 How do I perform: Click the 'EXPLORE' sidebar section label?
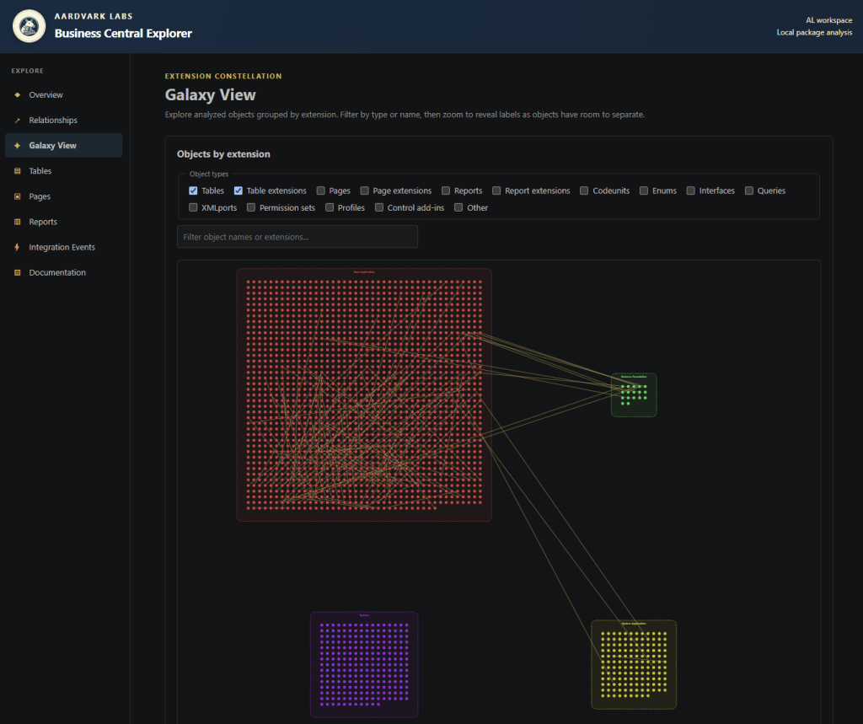[28, 71]
